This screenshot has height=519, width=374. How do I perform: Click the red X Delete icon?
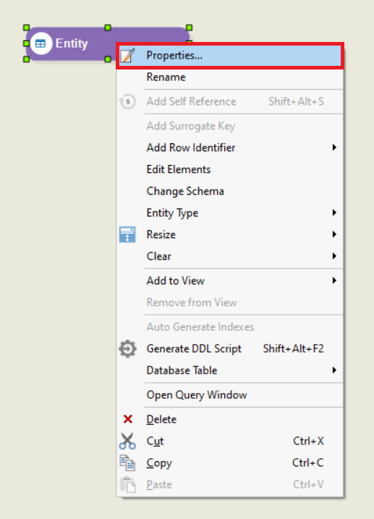[127, 419]
